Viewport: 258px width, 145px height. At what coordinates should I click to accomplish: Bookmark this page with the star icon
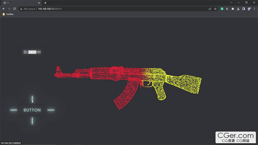(215, 9)
